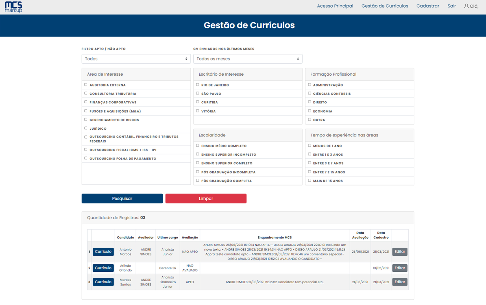This screenshot has height=305, width=486.
Task: Open Currículo for Marcos Santos
Action: (x=103, y=282)
